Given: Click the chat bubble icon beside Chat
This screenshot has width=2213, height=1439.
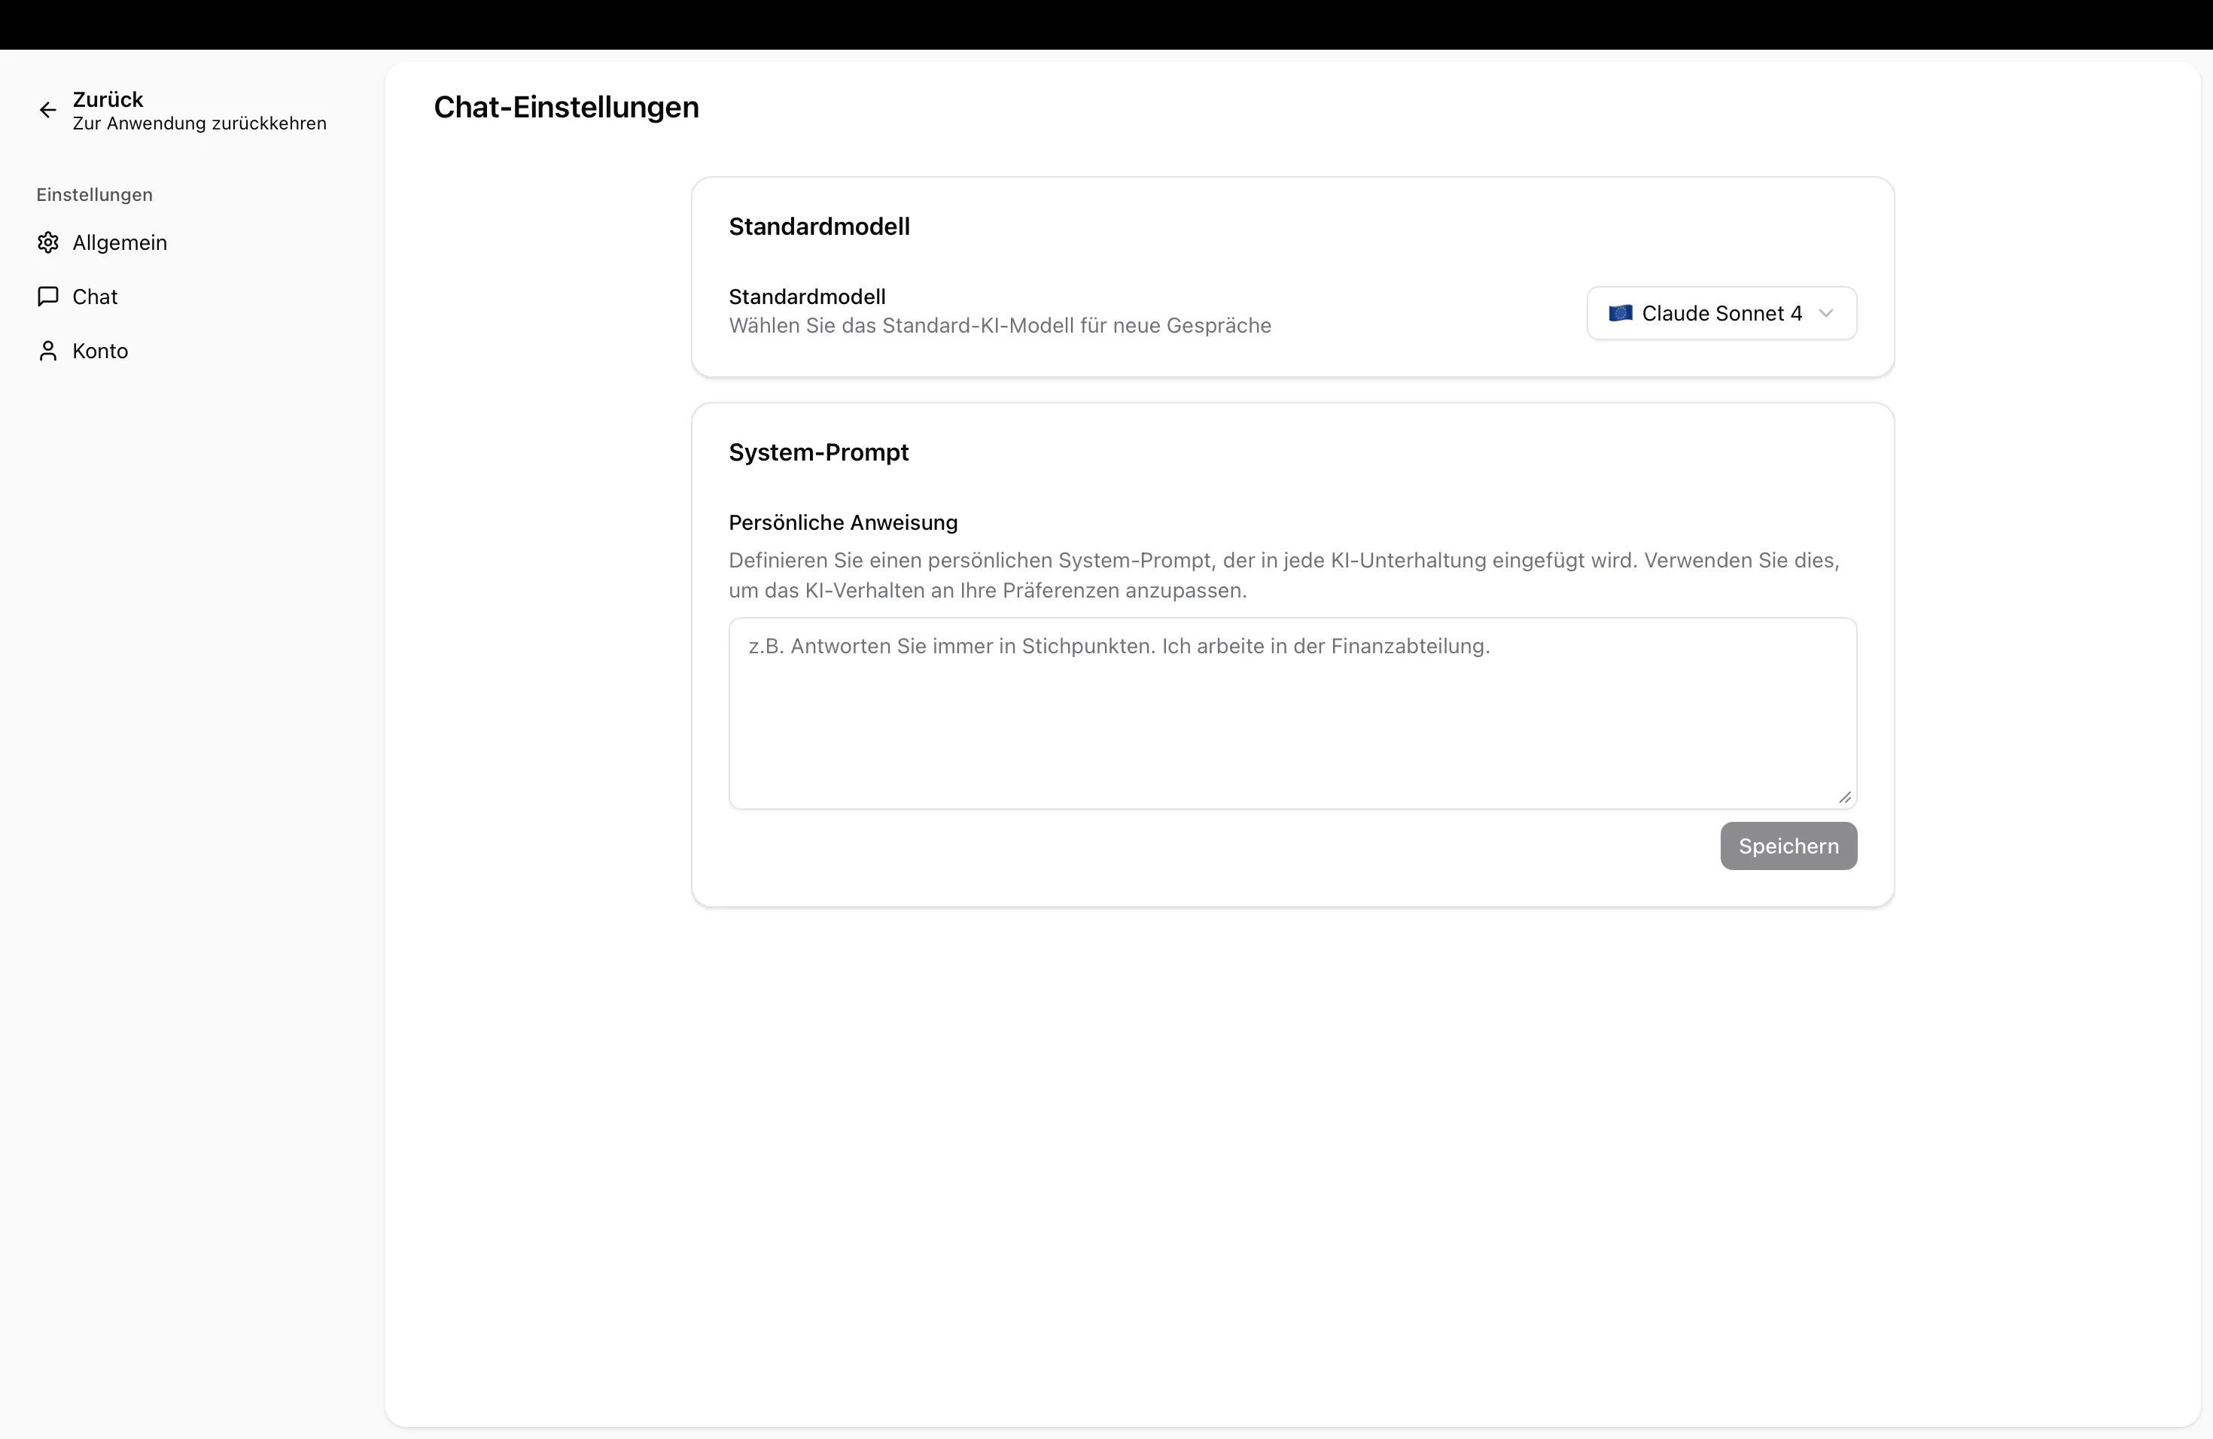Looking at the screenshot, I should point(47,297).
